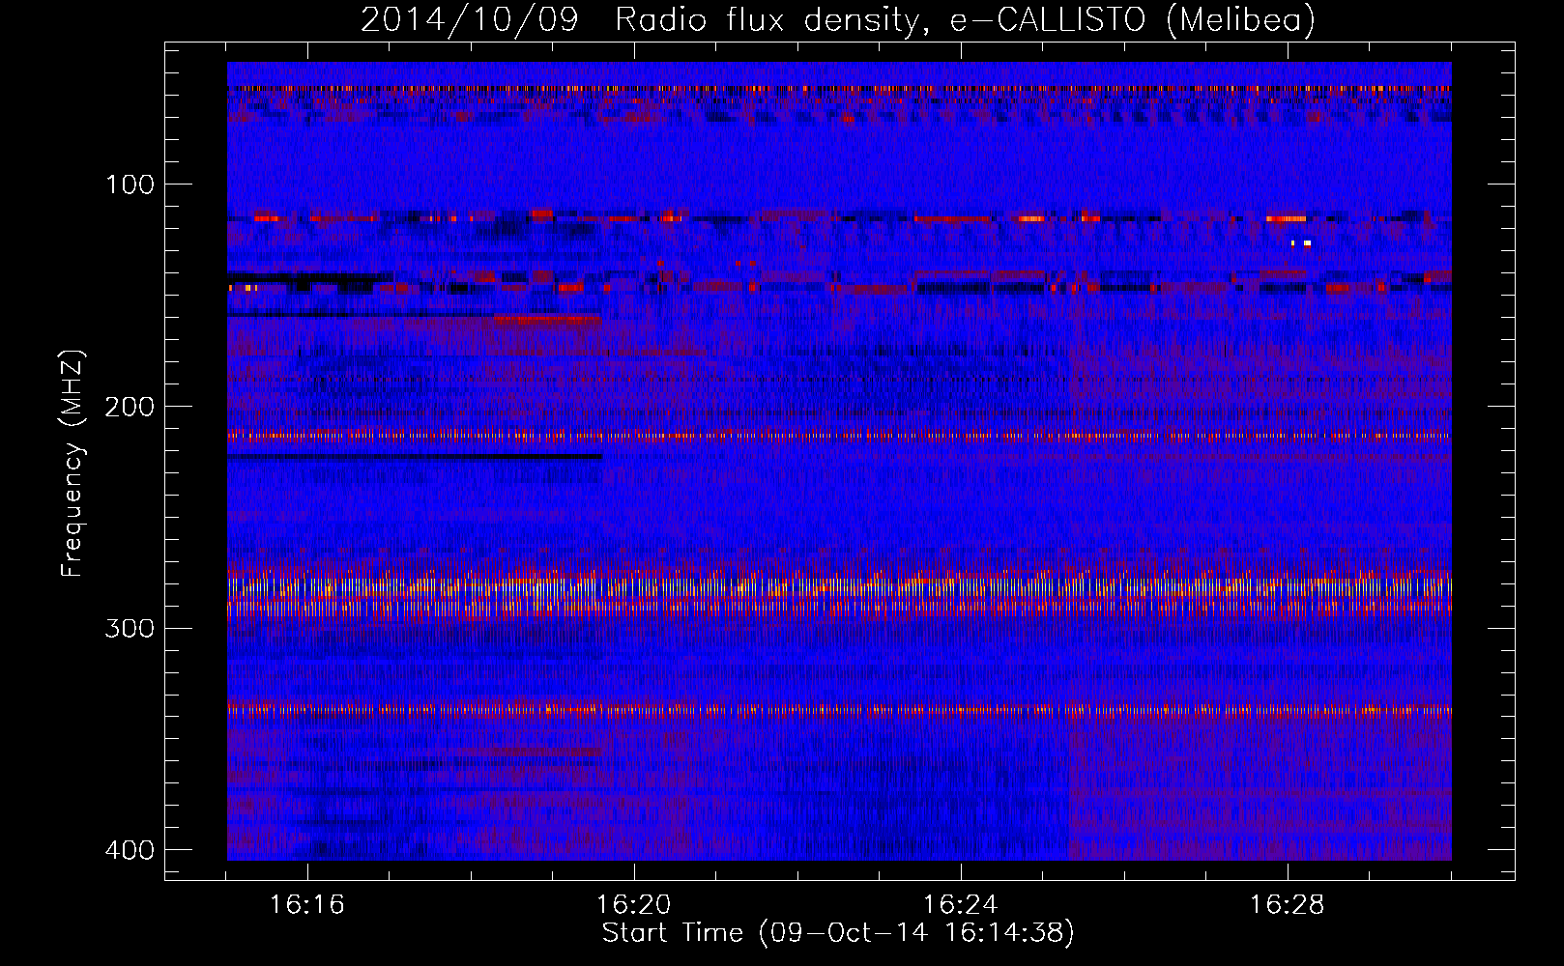Click the "16:28" time tick label
Viewport: 1564px width, 966px height.
(x=1288, y=905)
